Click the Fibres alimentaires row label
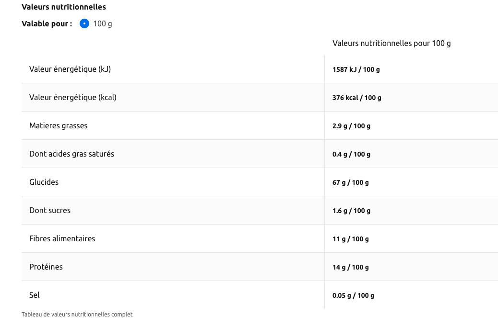This screenshot has width=498, height=327. pos(62,238)
